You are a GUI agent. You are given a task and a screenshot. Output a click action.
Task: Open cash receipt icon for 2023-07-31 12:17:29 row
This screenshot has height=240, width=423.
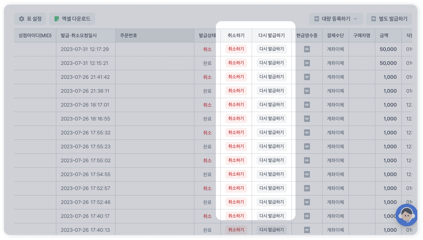(307, 49)
